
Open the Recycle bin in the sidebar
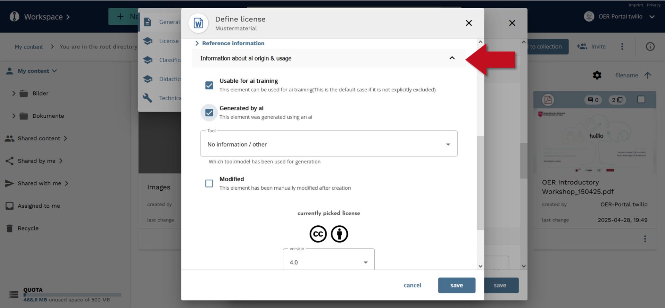(x=28, y=228)
